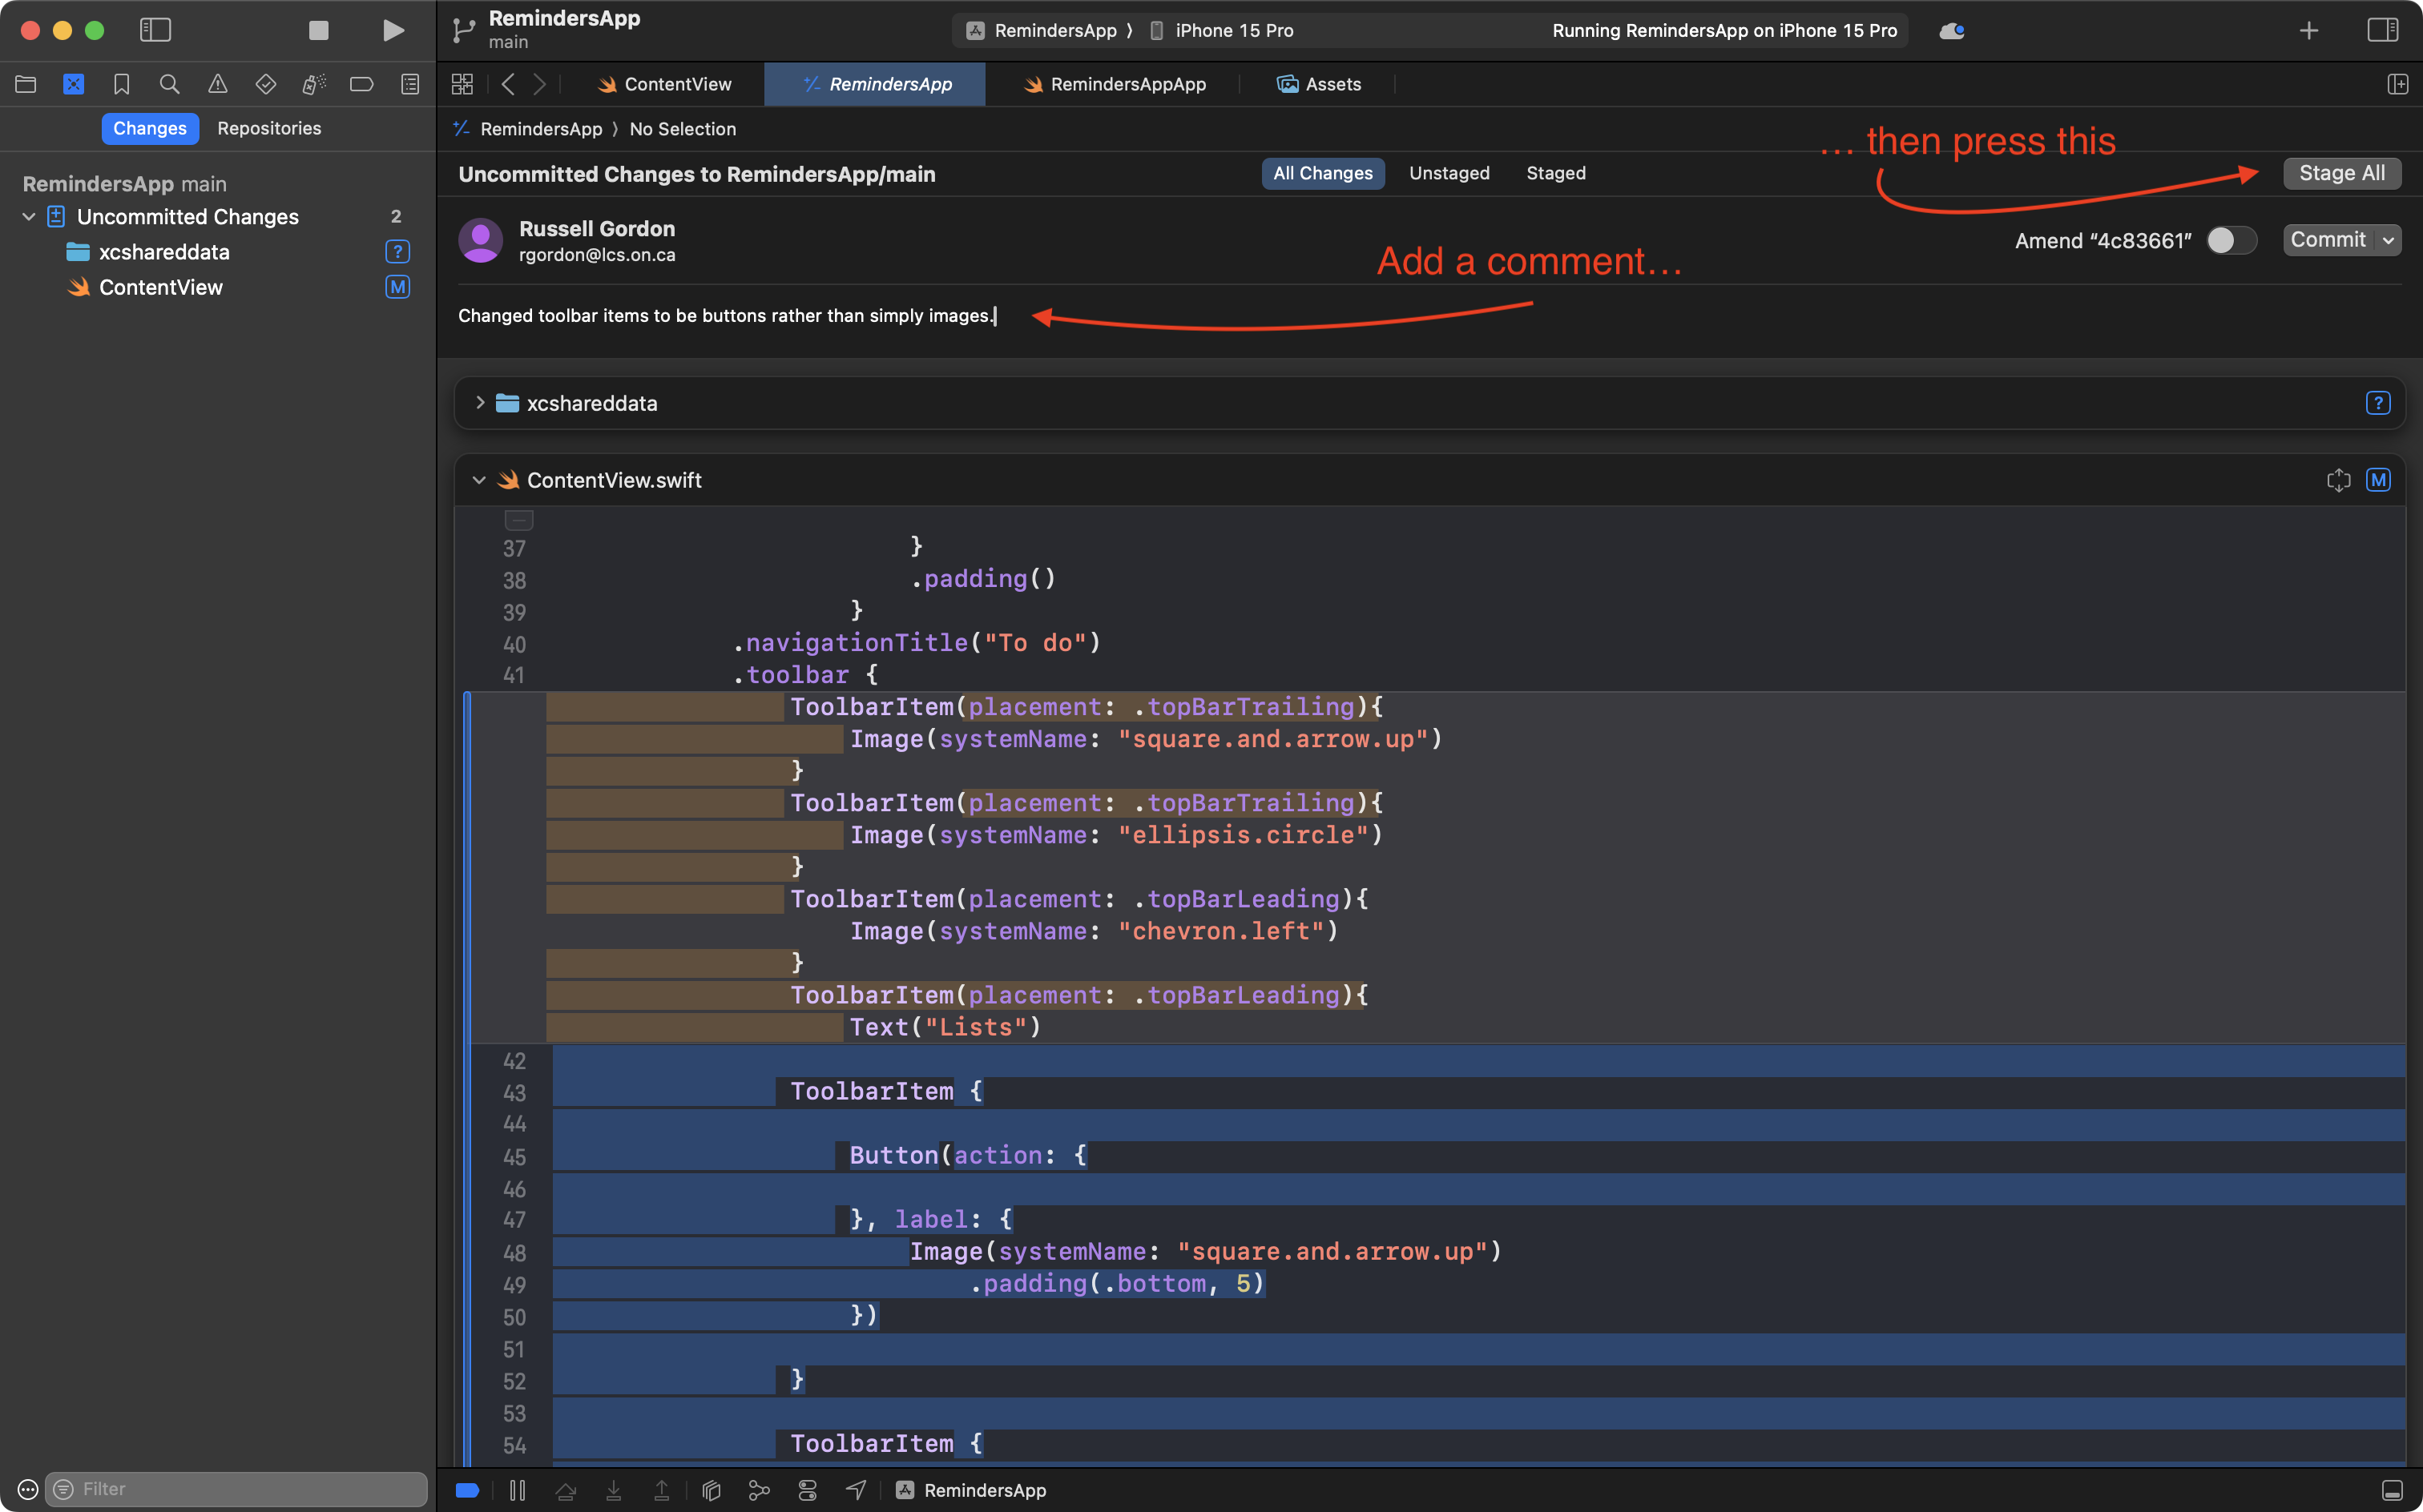
Task: Open the Source Control navigator icon
Action: (73, 84)
